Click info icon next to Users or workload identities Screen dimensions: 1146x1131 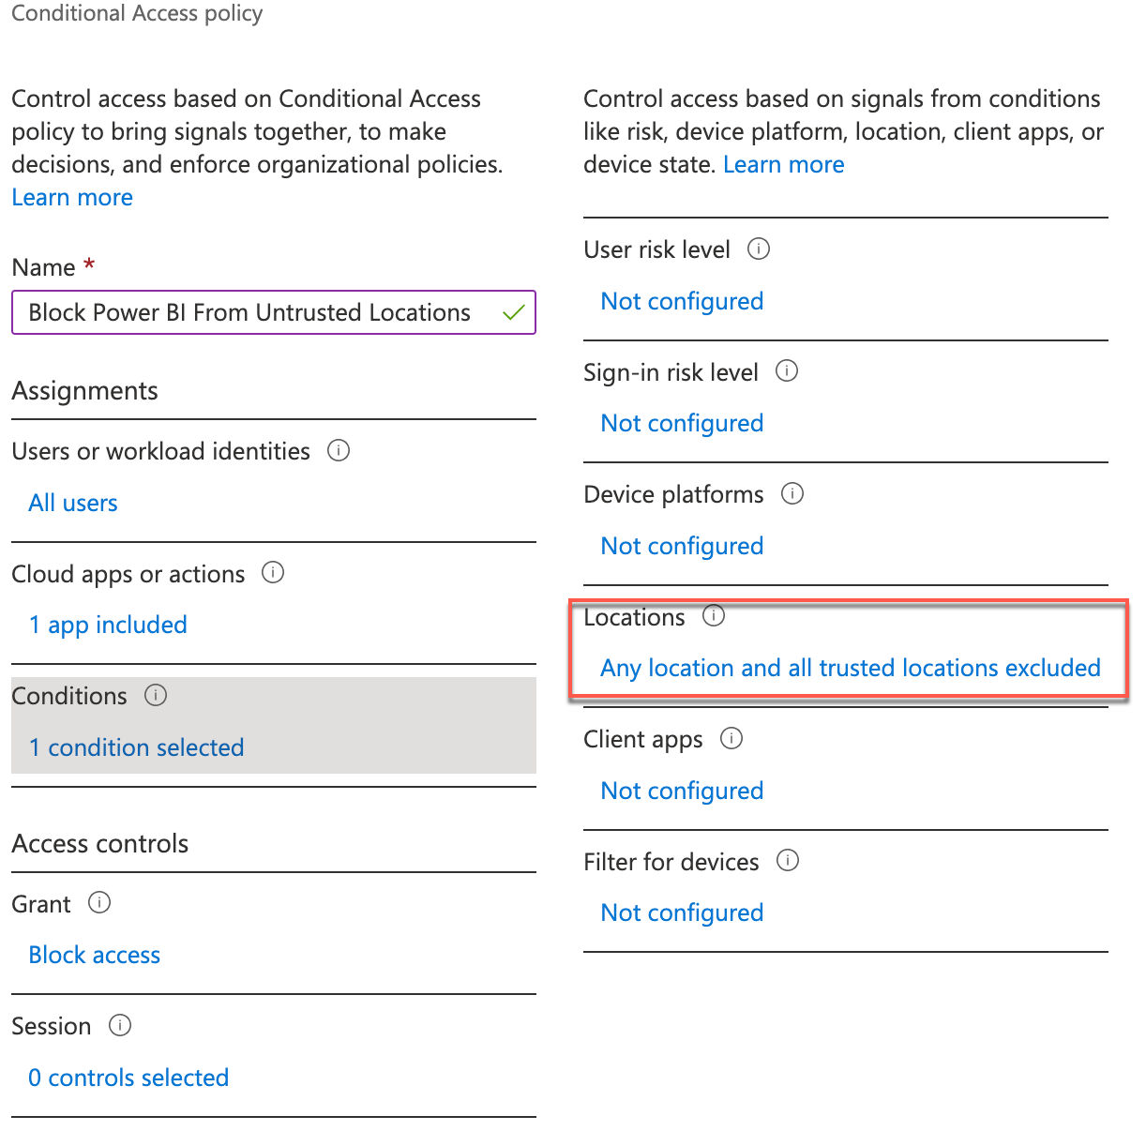point(339,450)
